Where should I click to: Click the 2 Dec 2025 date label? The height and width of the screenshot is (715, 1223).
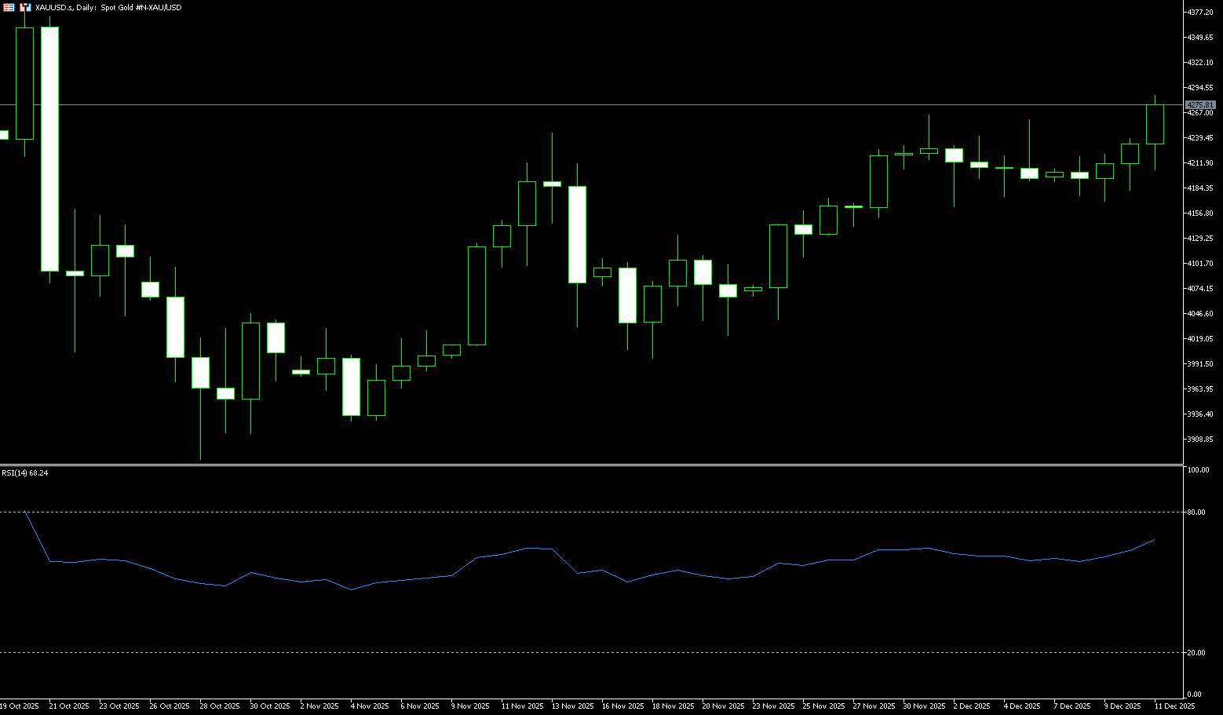coord(972,706)
